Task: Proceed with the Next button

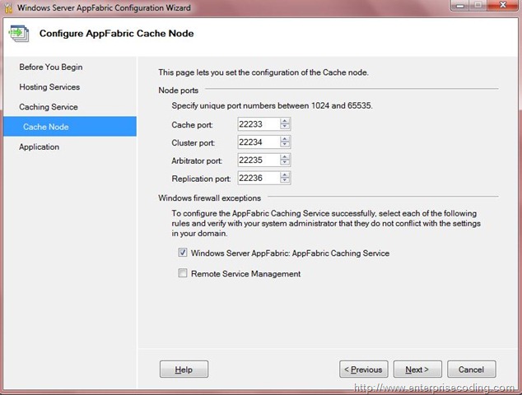Action: pyautogui.click(x=417, y=369)
